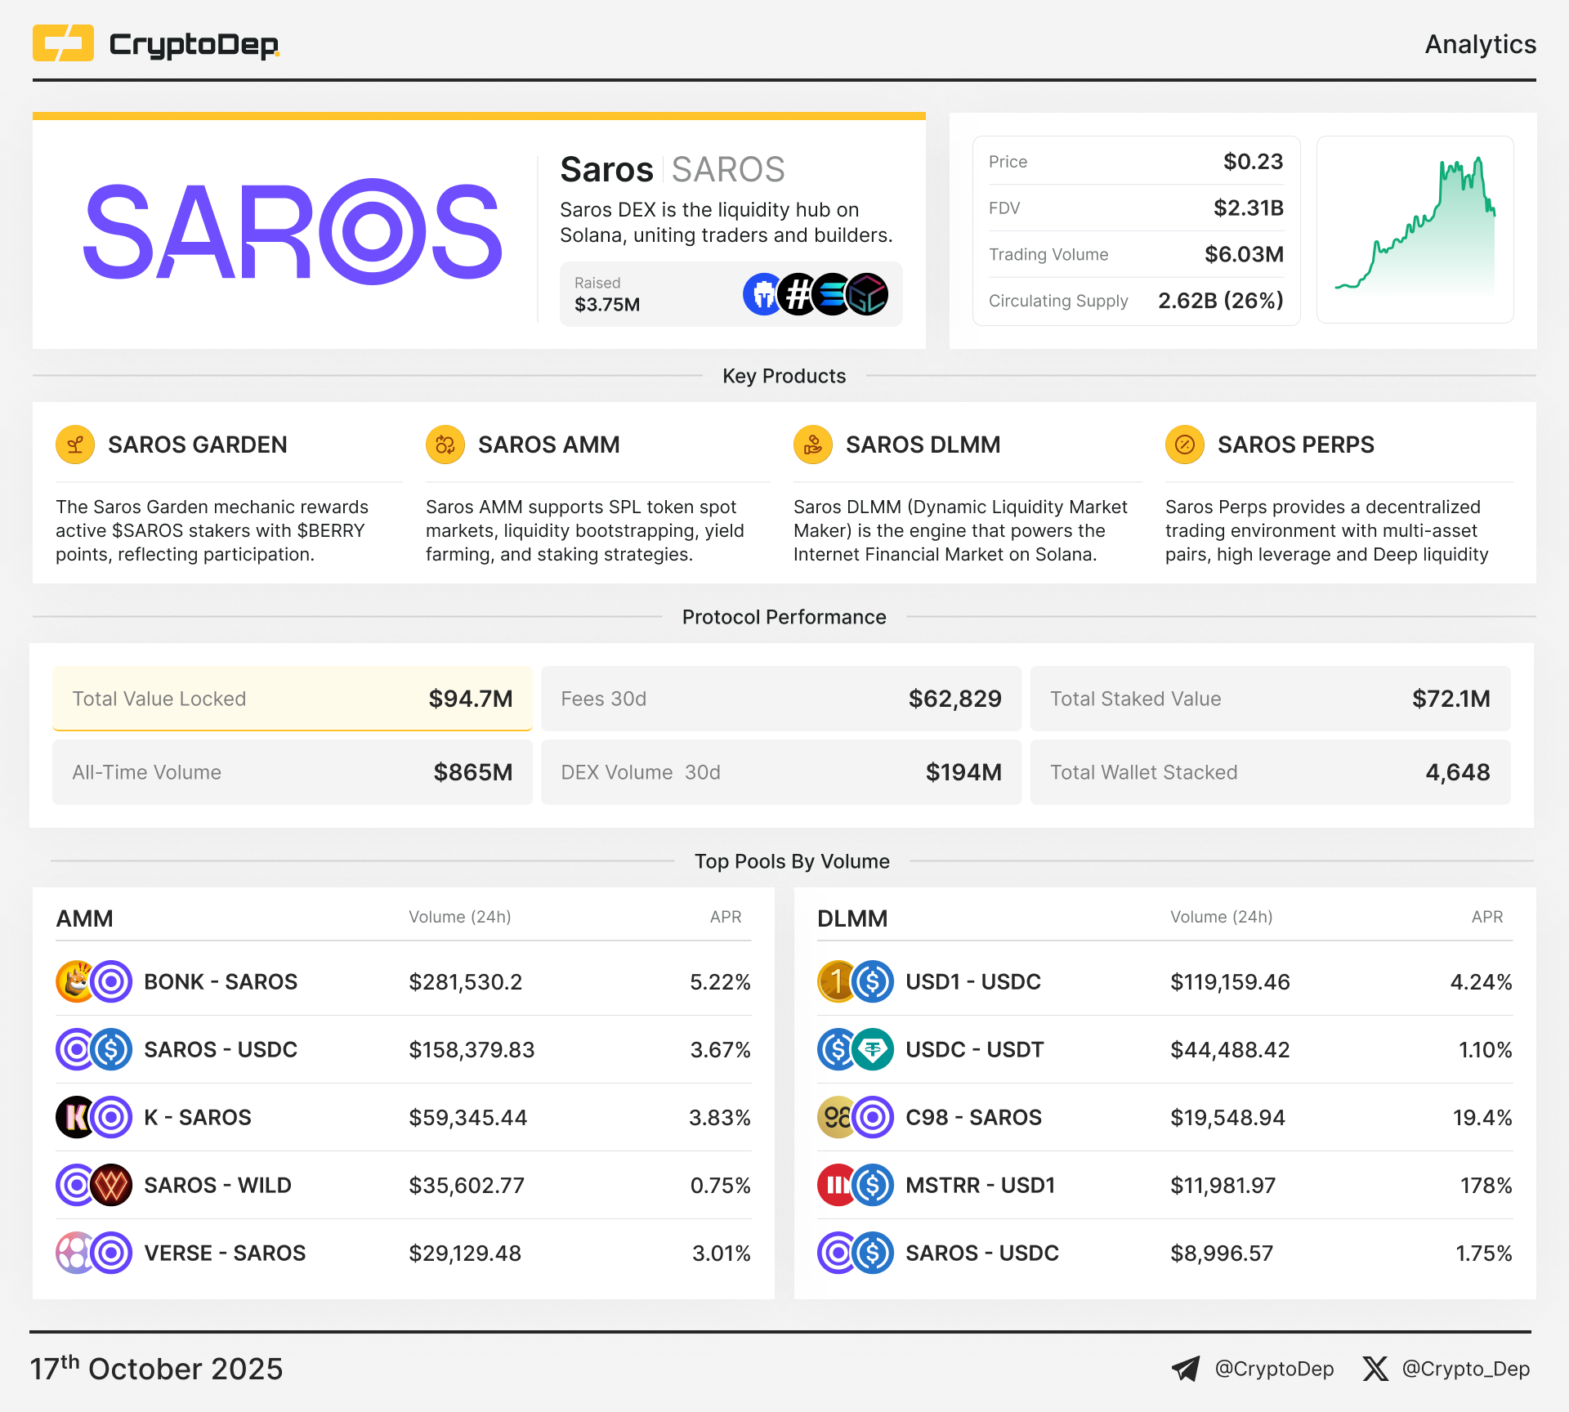
Task: Click the BONK token icon
Action: coord(75,981)
